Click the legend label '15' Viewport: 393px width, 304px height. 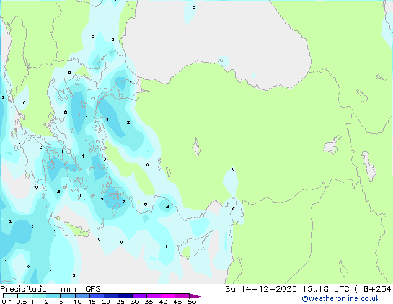pos(92,302)
